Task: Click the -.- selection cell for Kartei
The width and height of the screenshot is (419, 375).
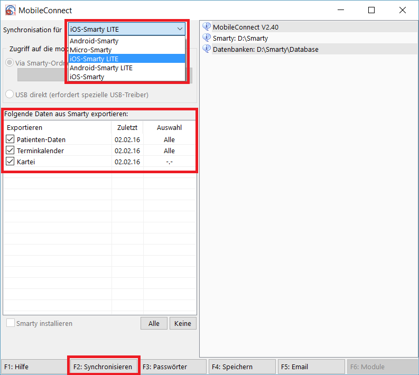Action: [x=170, y=162]
